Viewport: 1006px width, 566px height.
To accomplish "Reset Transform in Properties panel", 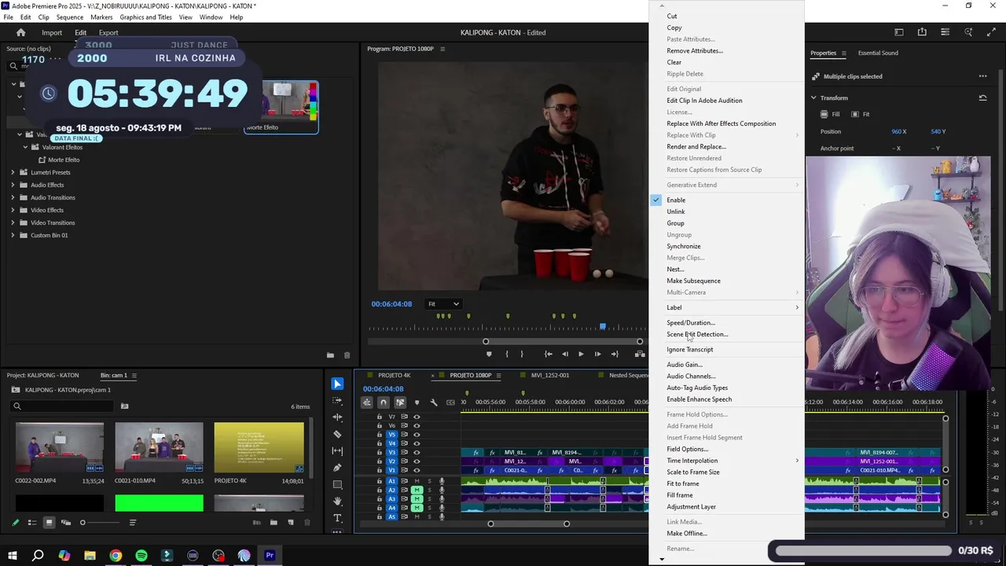I will tap(982, 97).
